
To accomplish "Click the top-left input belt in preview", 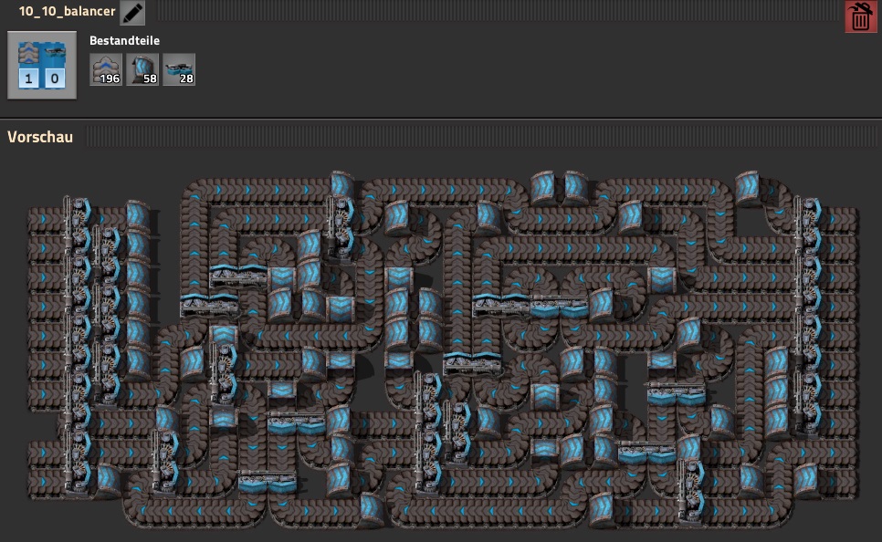I will click(x=42, y=219).
